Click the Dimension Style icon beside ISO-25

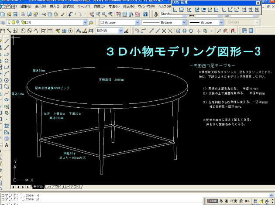[126, 31]
